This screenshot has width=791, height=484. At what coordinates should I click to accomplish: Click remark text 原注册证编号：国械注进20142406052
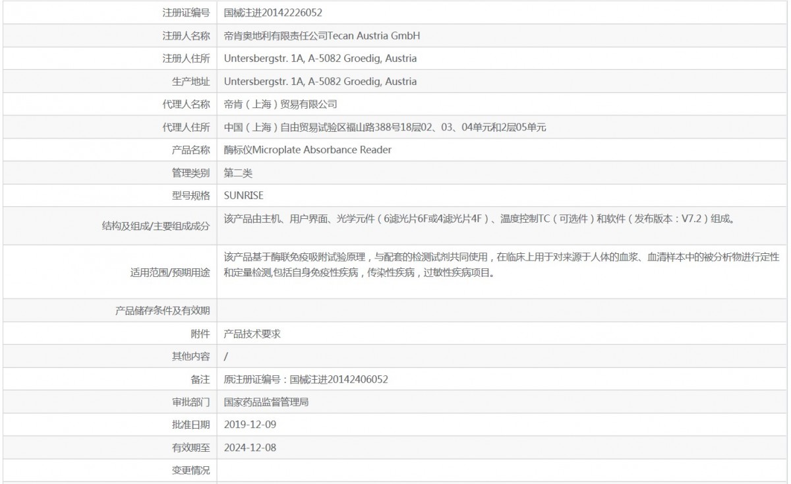(306, 379)
